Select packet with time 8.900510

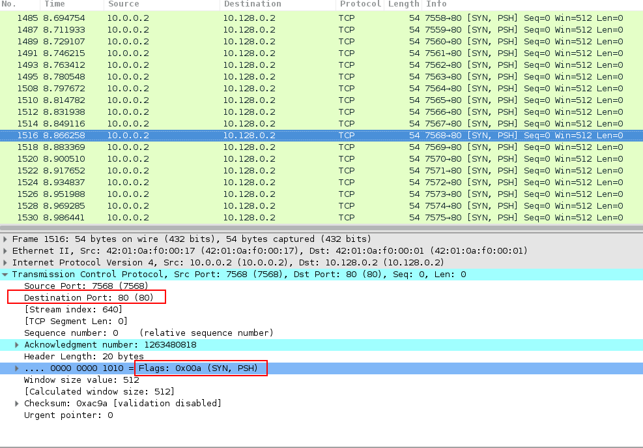pos(322,159)
